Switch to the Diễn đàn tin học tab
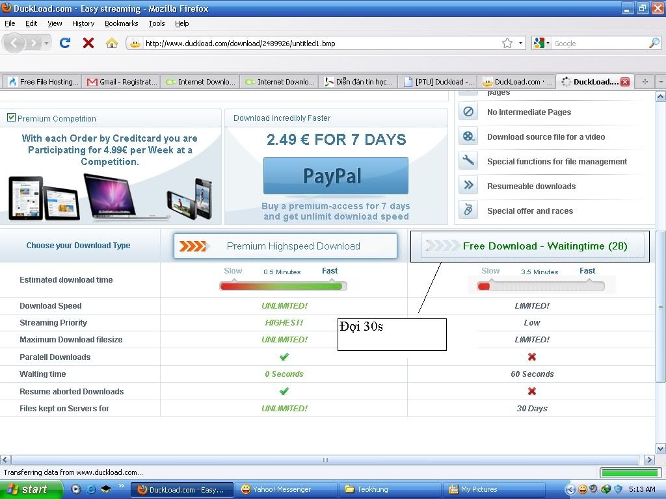 pos(358,82)
